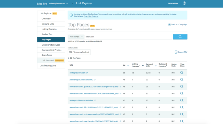Open external link icon for 8000-tax-credit URL

(121, 87)
